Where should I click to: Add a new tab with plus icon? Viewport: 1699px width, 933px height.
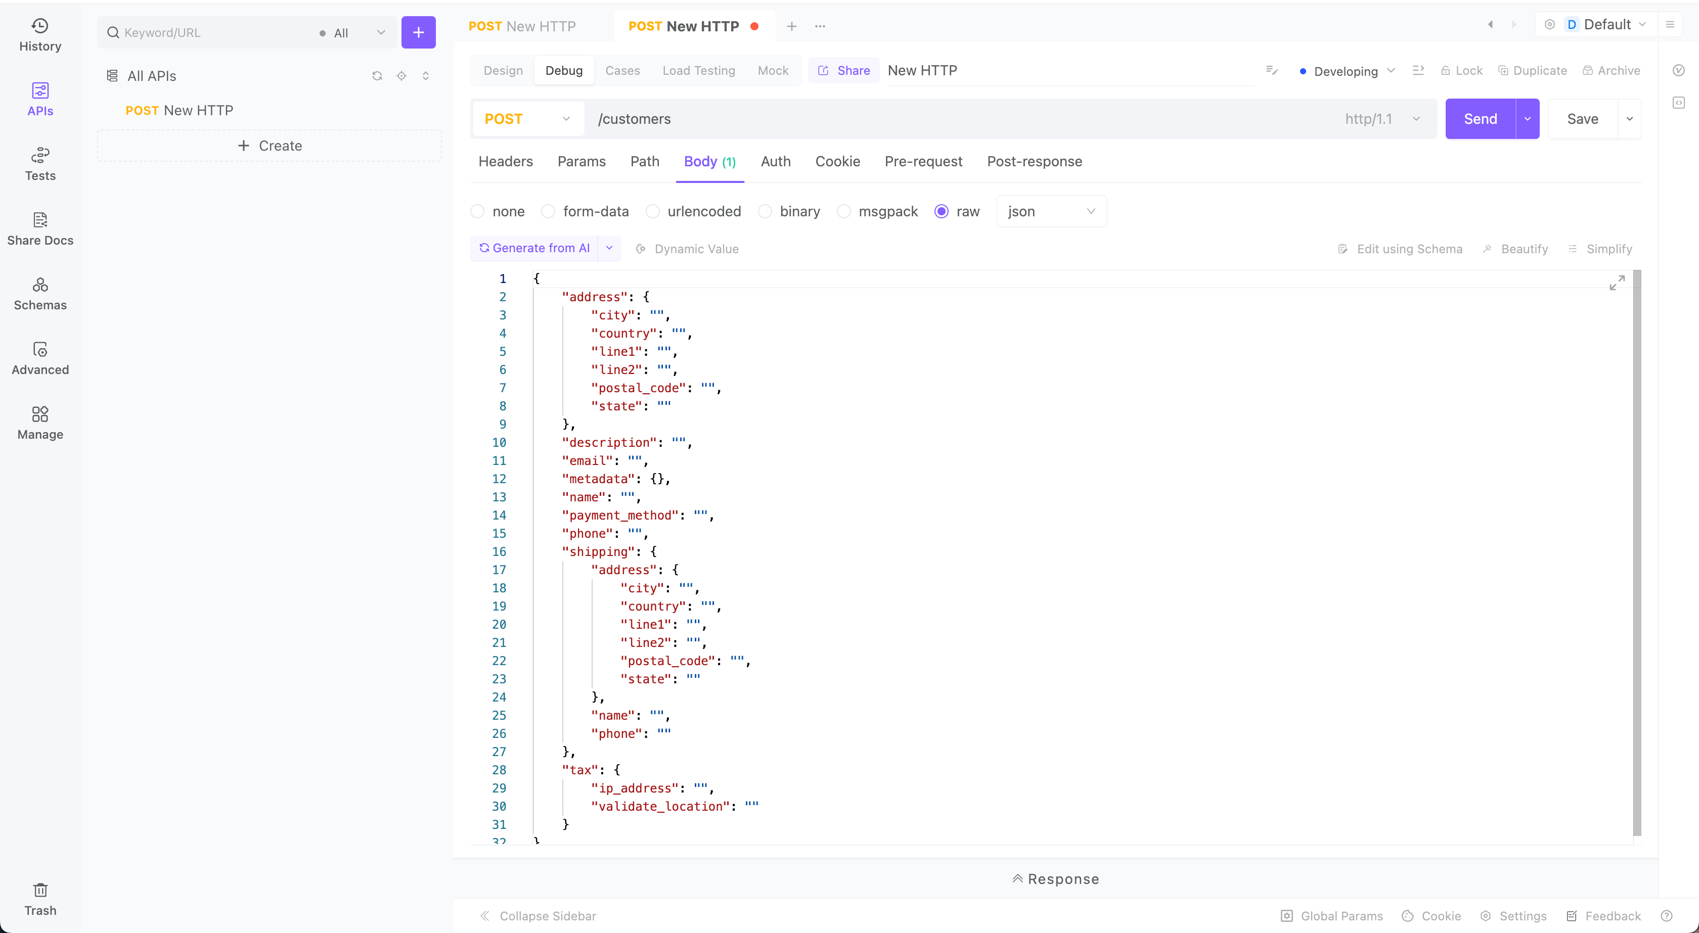click(x=791, y=26)
